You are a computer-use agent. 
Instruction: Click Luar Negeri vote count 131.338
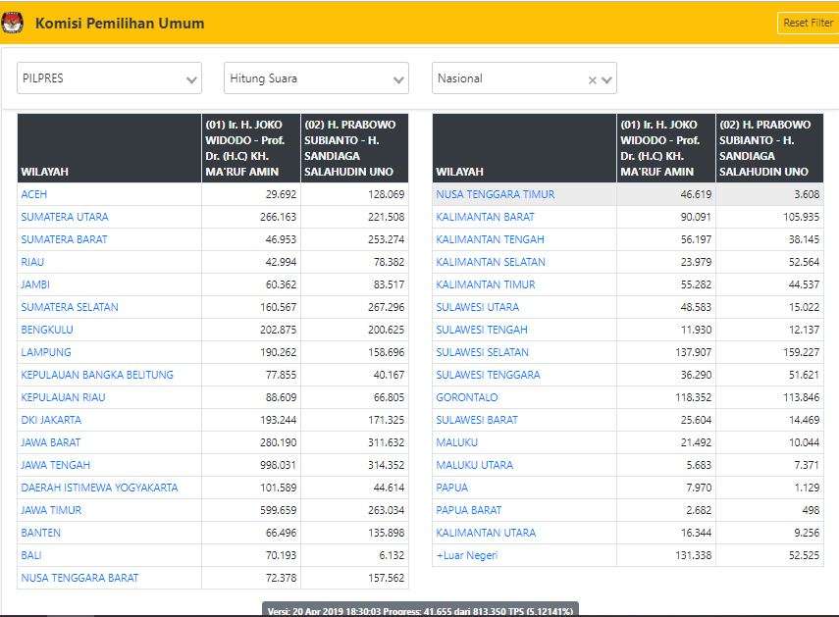694,555
